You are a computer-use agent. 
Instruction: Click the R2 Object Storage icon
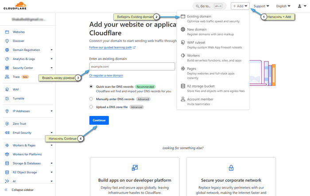pyautogui.click(x=7, y=172)
